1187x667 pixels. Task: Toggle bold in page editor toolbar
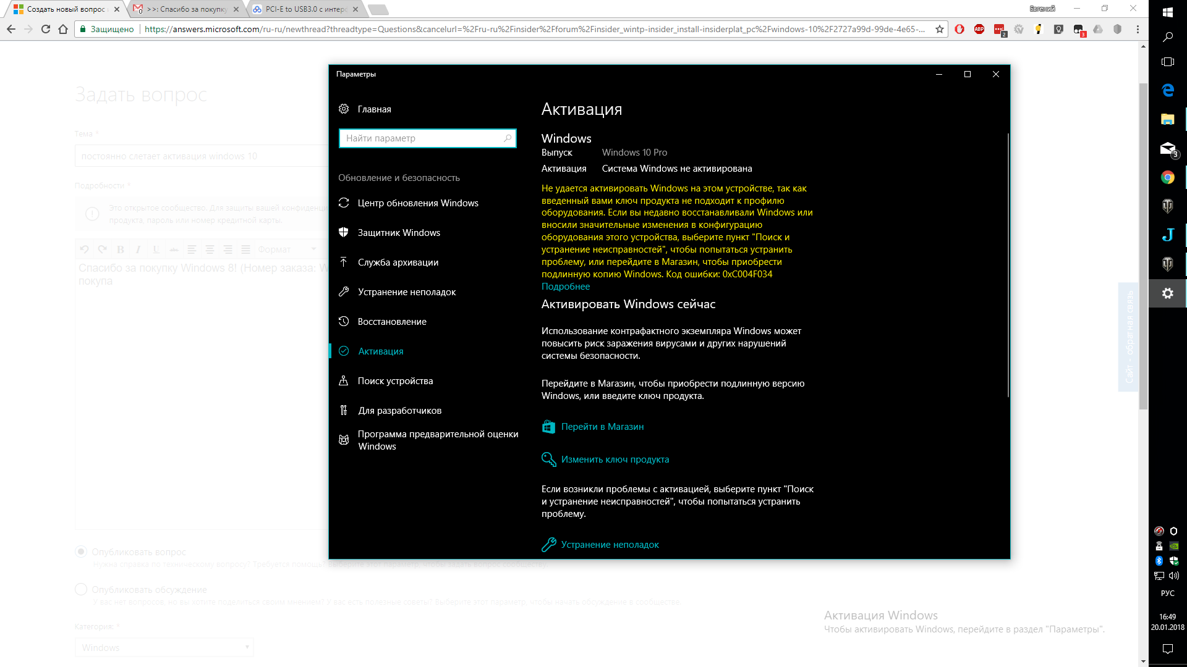(x=121, y=249)
